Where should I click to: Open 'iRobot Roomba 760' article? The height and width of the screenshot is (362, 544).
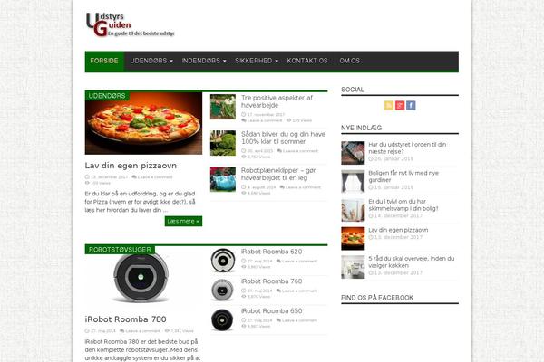(271, 281)
